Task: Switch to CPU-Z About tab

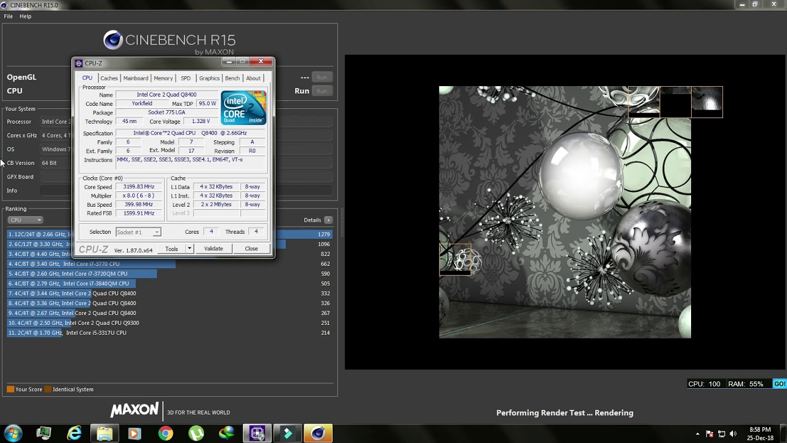Action: click(x=253, y=78)
